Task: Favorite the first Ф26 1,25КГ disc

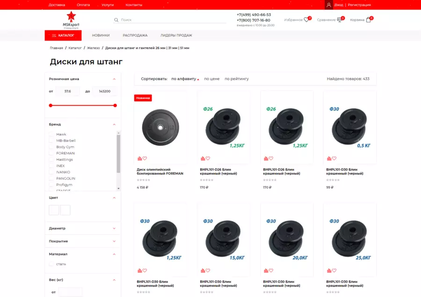Action: click(x=208, y=158)
